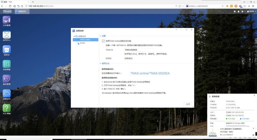Image resolution: width=257 pixels, height=140 pixels.
Task: Select the 远程访问 taskbar window tab
Action: (x=22, y=11)
